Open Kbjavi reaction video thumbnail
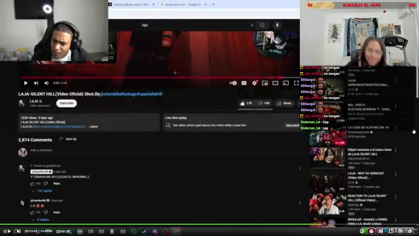 [328, 158]
